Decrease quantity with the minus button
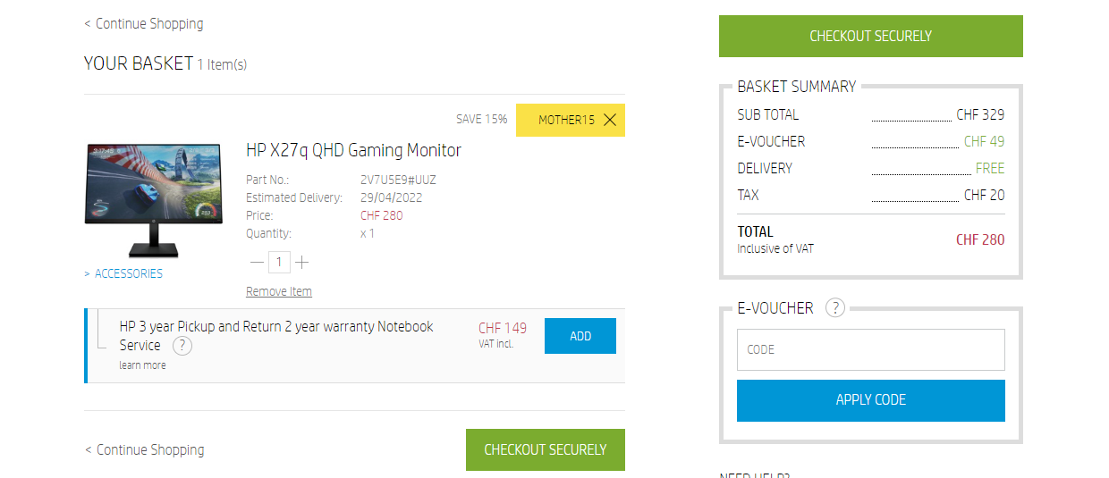This screenshot has width=1109, height=478. point(257,262)
